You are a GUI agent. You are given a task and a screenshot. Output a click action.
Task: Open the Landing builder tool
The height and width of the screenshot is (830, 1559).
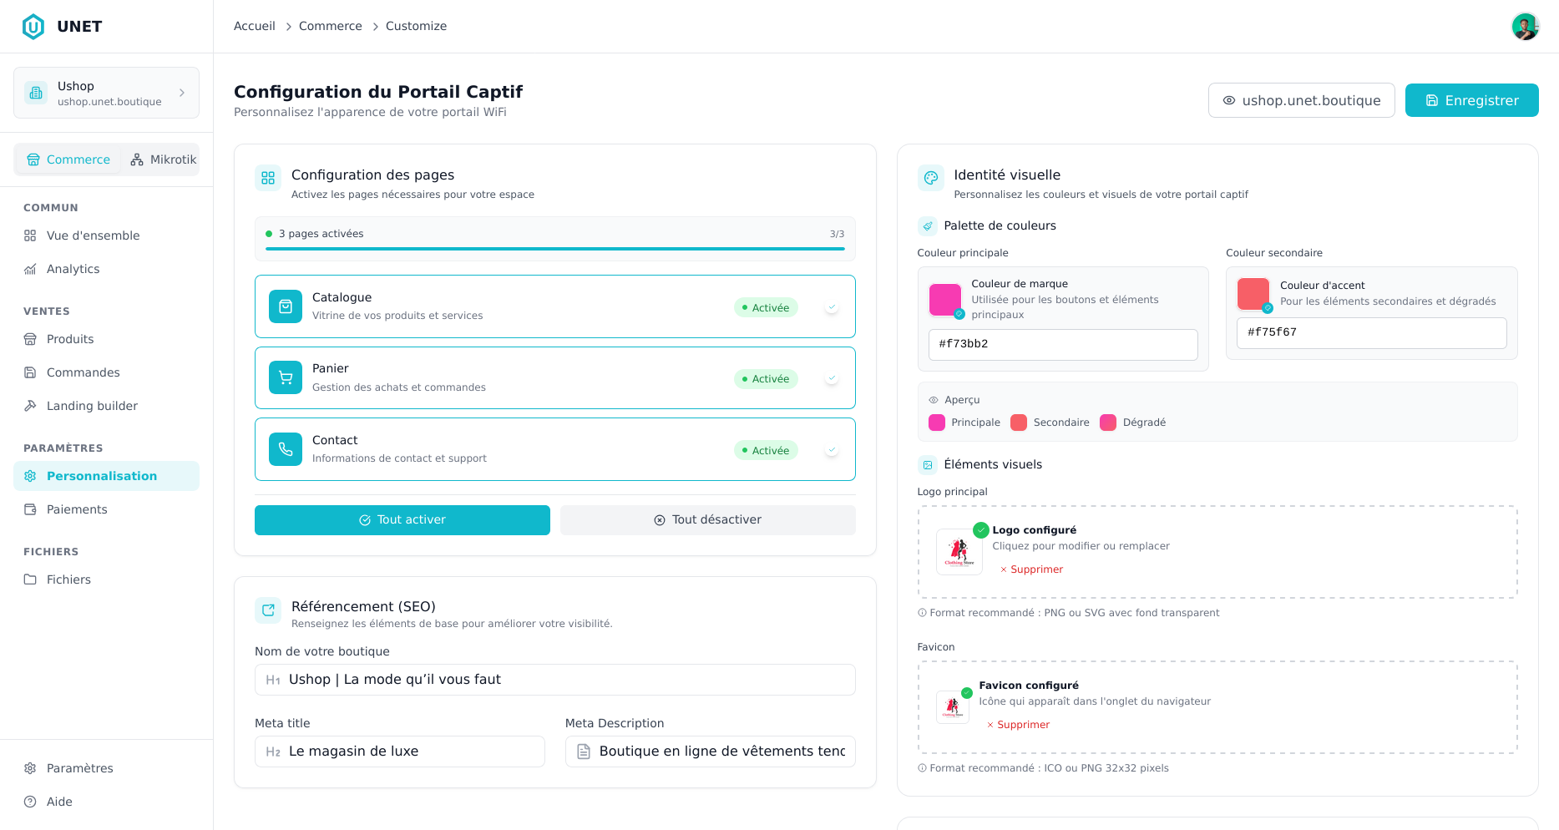tap(92, 406)
